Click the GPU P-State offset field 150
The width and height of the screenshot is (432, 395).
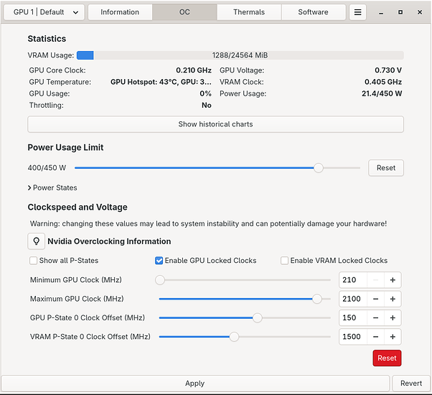[353, 318]
